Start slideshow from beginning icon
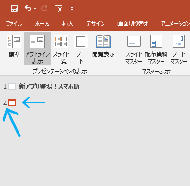 tap(58, 9)
